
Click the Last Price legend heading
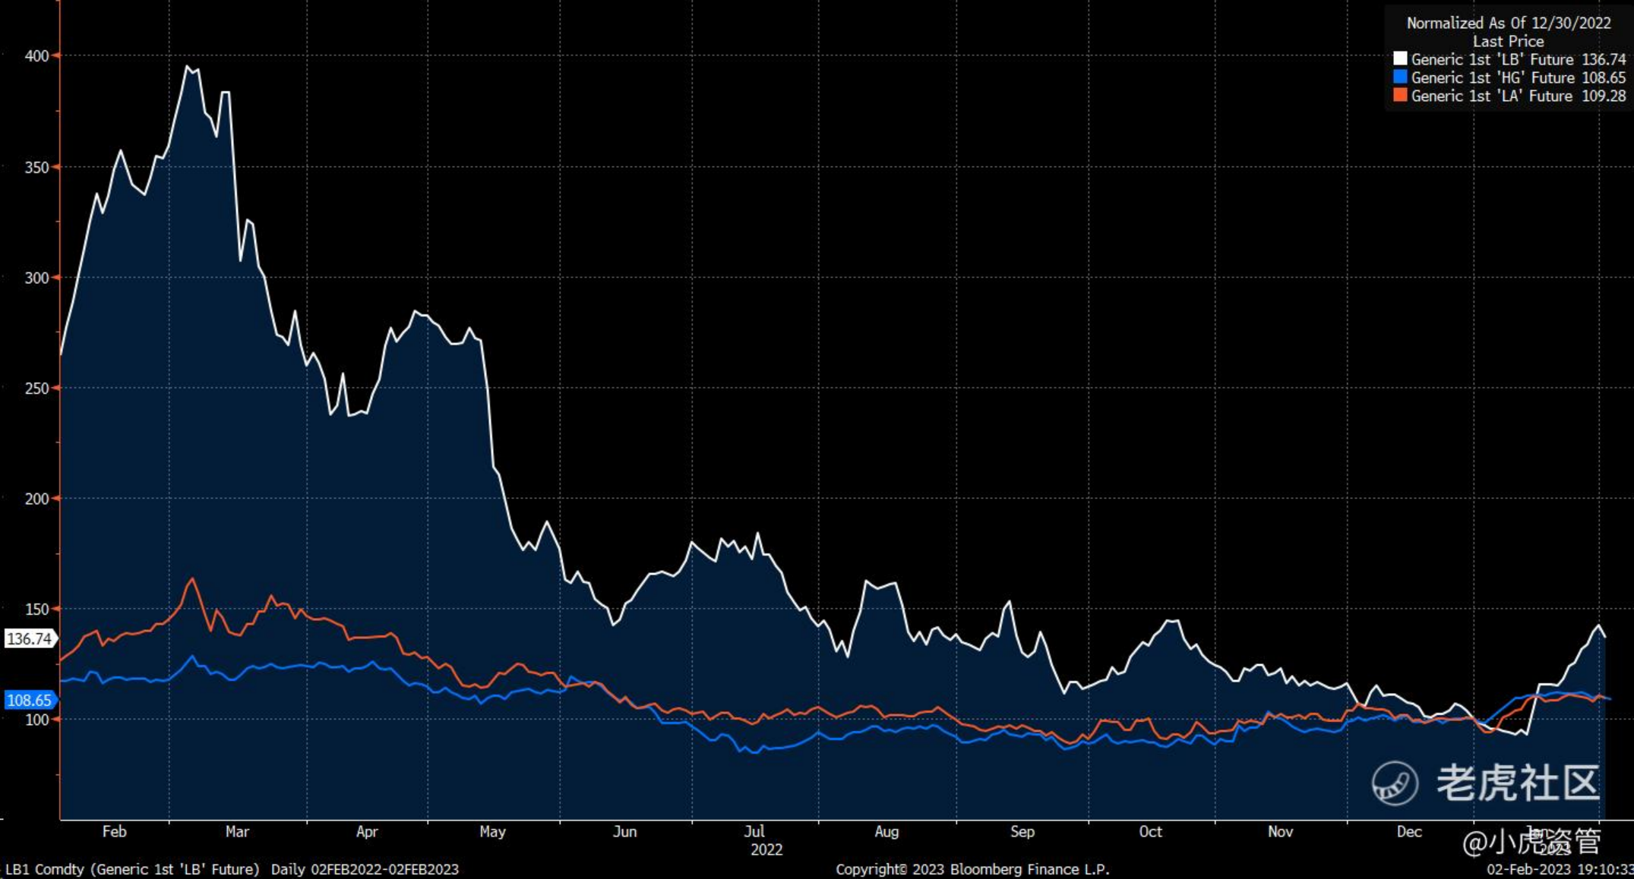[x=1508, y=41]
